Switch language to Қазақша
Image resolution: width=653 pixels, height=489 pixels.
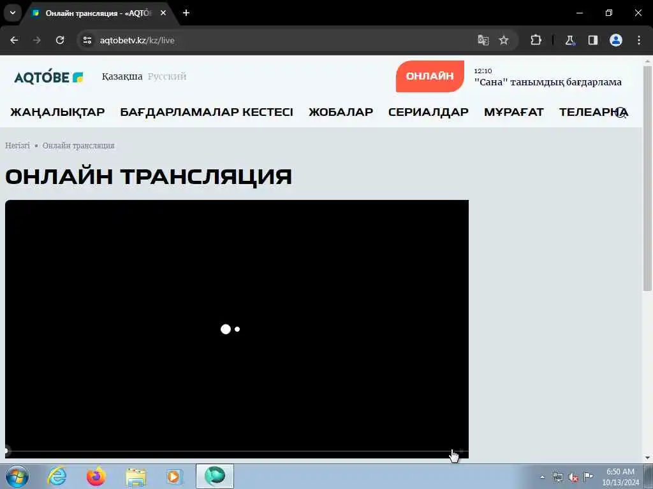[x=122, y=76]
